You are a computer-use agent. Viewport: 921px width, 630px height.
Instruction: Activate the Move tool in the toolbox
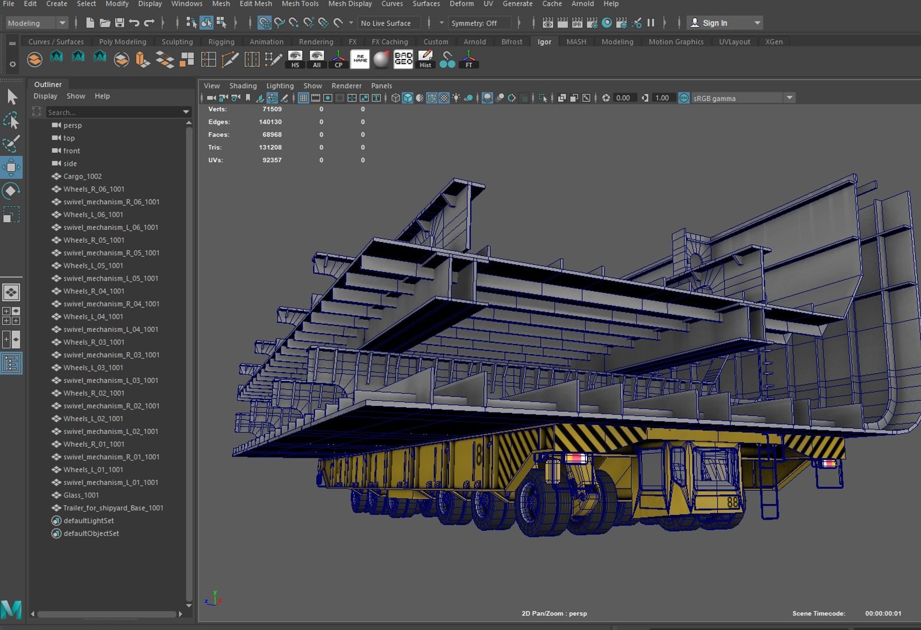[x=11, y=167]
